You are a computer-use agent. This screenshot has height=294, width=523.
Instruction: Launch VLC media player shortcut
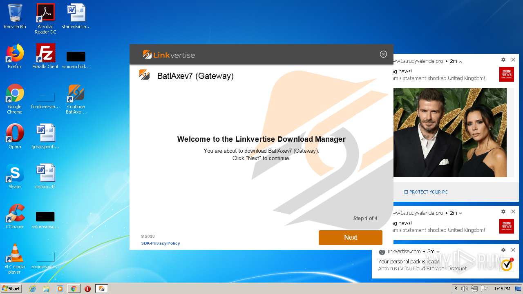point(15,259)
